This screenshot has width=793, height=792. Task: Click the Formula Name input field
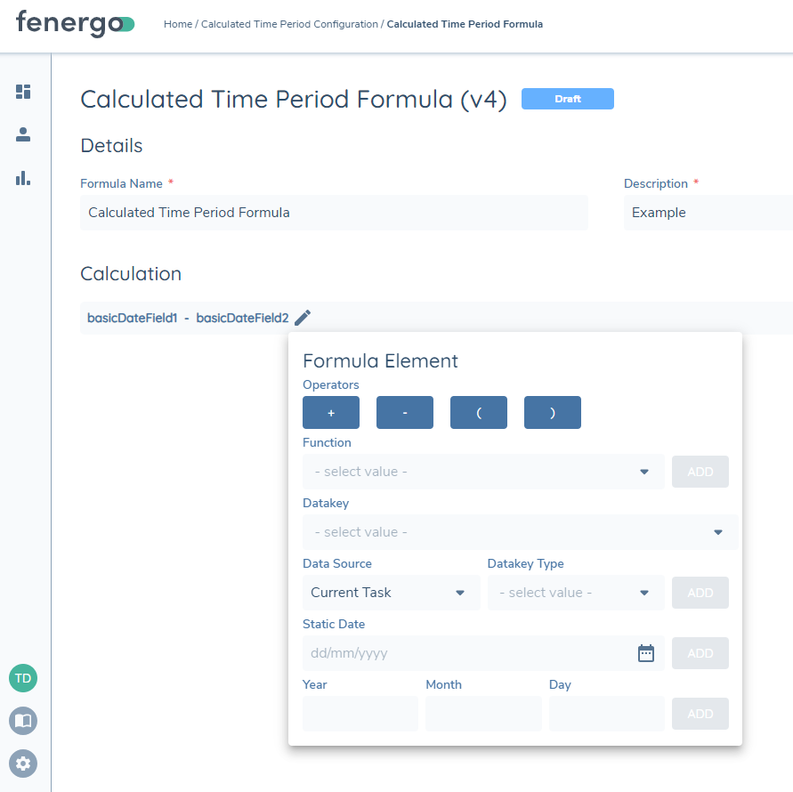click(x=334, y=213)
